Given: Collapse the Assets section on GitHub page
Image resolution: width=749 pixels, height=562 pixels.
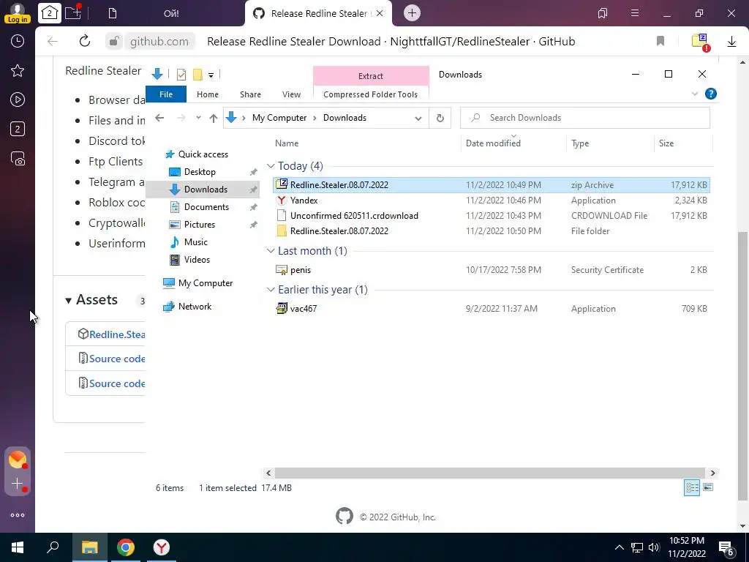Looking at the screenshot, I should [68, 301].
